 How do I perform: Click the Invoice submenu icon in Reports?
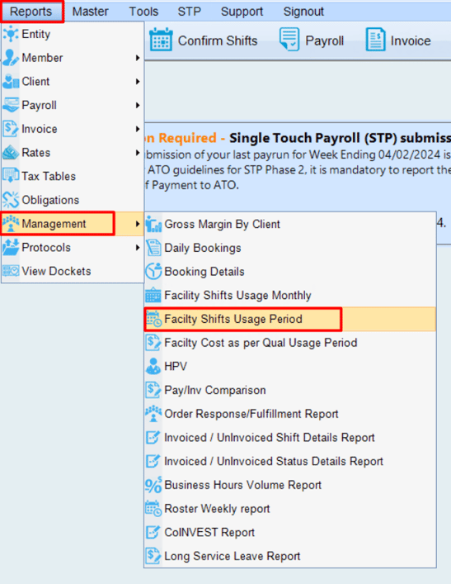11,129
